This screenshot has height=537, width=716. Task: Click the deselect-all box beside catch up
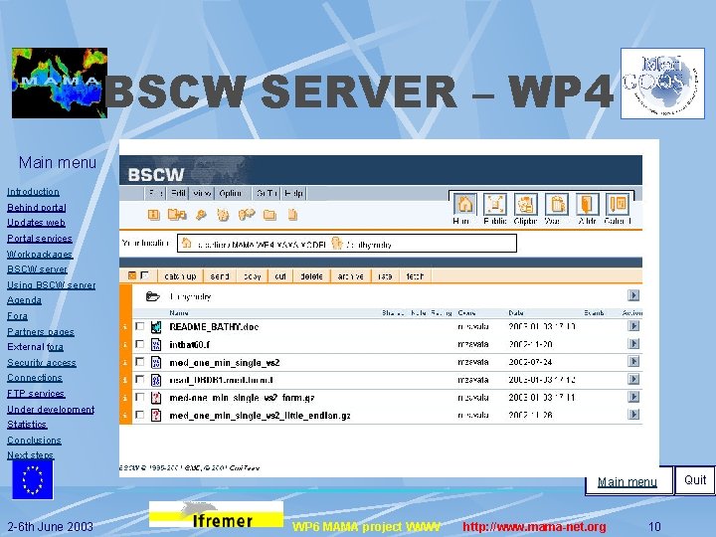[x=145, y=275]
